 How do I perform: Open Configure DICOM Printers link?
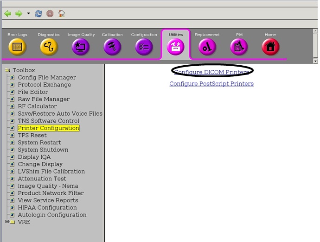click(x=211, y=72)
